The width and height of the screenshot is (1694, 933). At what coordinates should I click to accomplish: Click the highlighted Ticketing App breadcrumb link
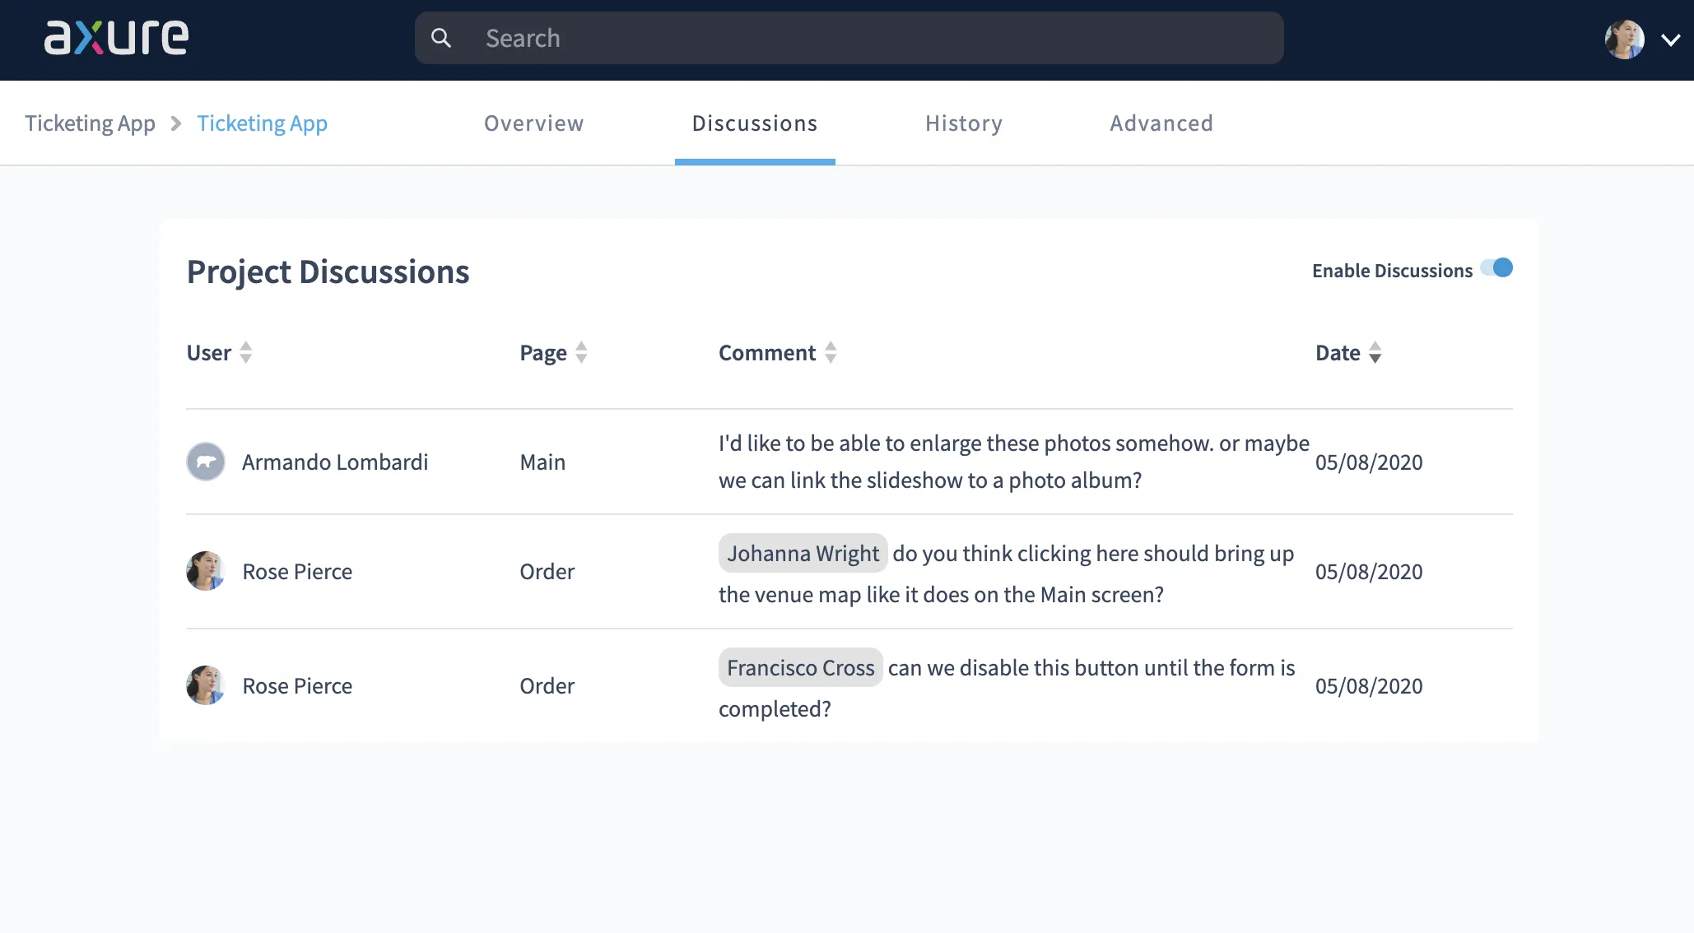tap(262, 123)
